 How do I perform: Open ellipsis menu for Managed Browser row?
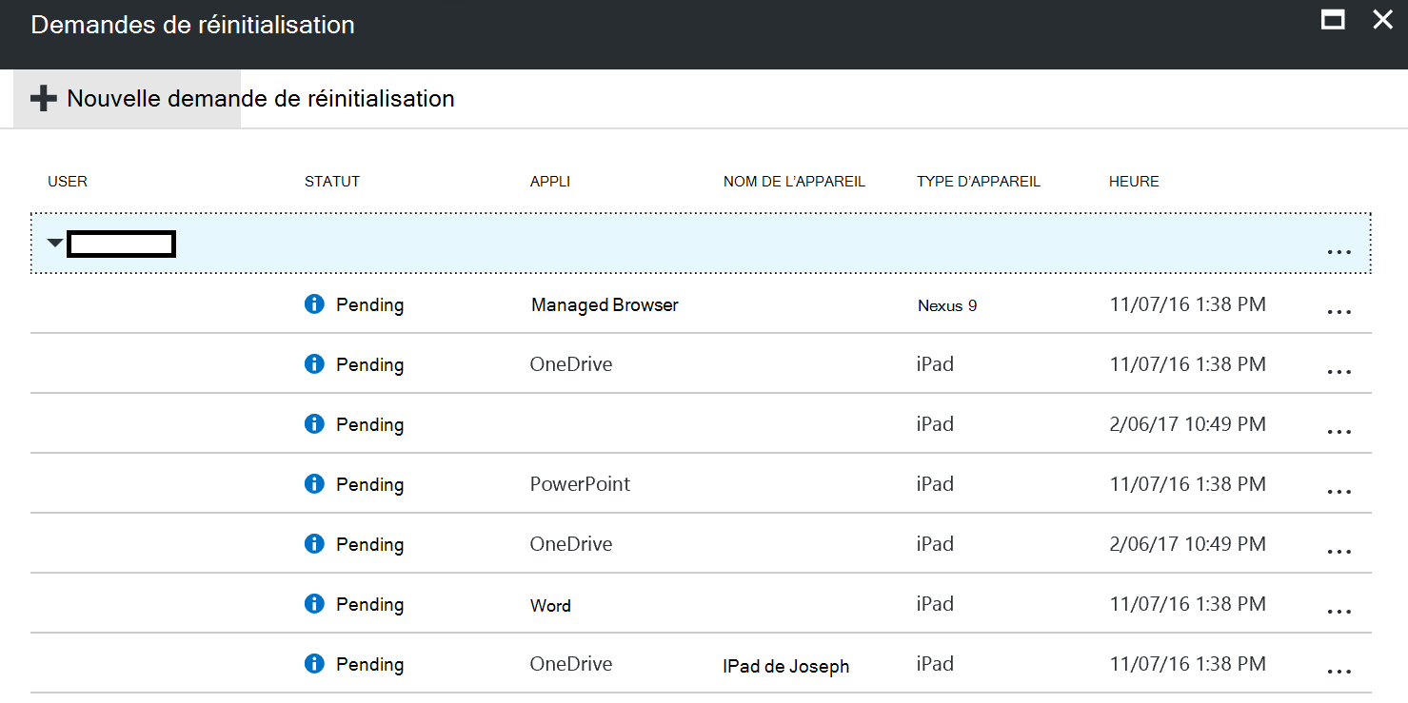[1339, 312]
